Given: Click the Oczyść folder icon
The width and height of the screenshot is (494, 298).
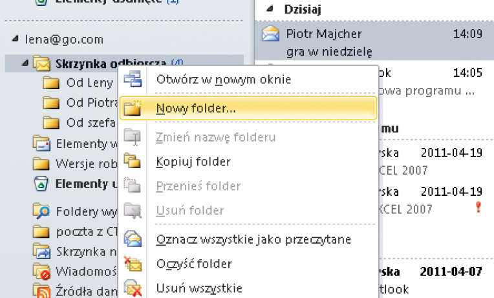Looking at the screenshot, I should coord(133,264).
